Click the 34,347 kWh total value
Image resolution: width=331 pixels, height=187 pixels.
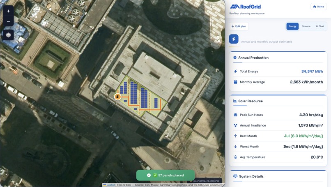[x=312, y=72]
